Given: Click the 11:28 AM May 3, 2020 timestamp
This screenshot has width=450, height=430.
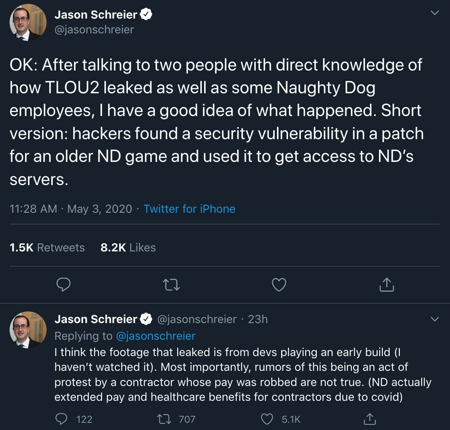Looking at the screenshot, I should click(x=71, y=209).
